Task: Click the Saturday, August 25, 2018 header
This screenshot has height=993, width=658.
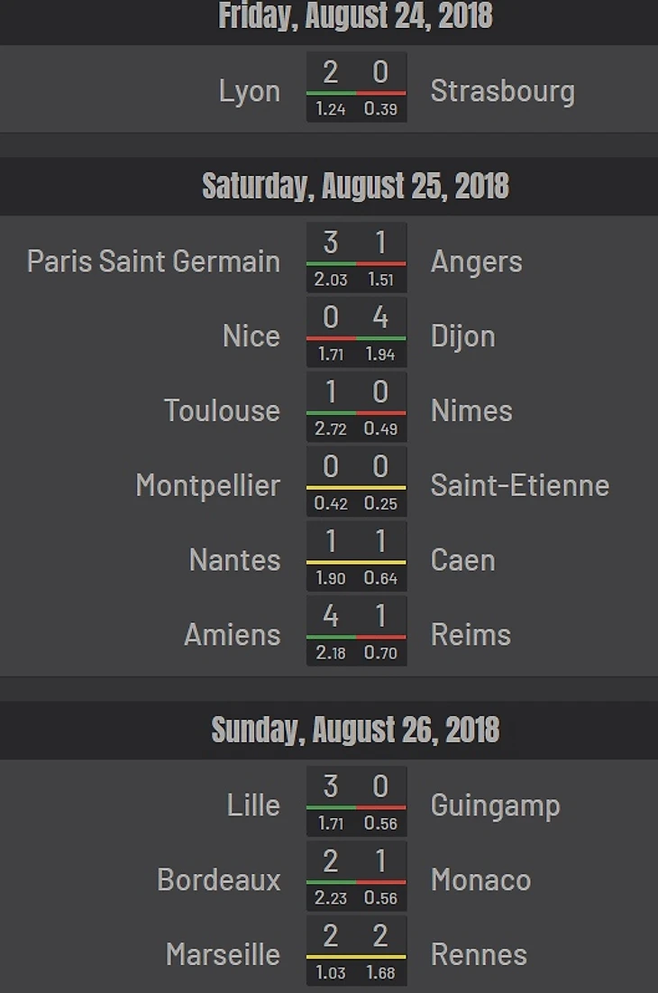Action: [355, 187]
